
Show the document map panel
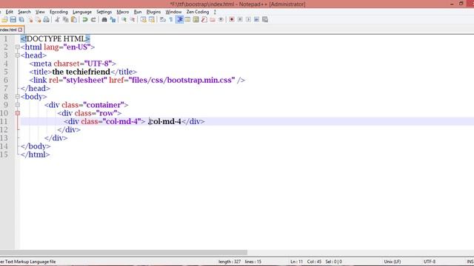point(196,20)
